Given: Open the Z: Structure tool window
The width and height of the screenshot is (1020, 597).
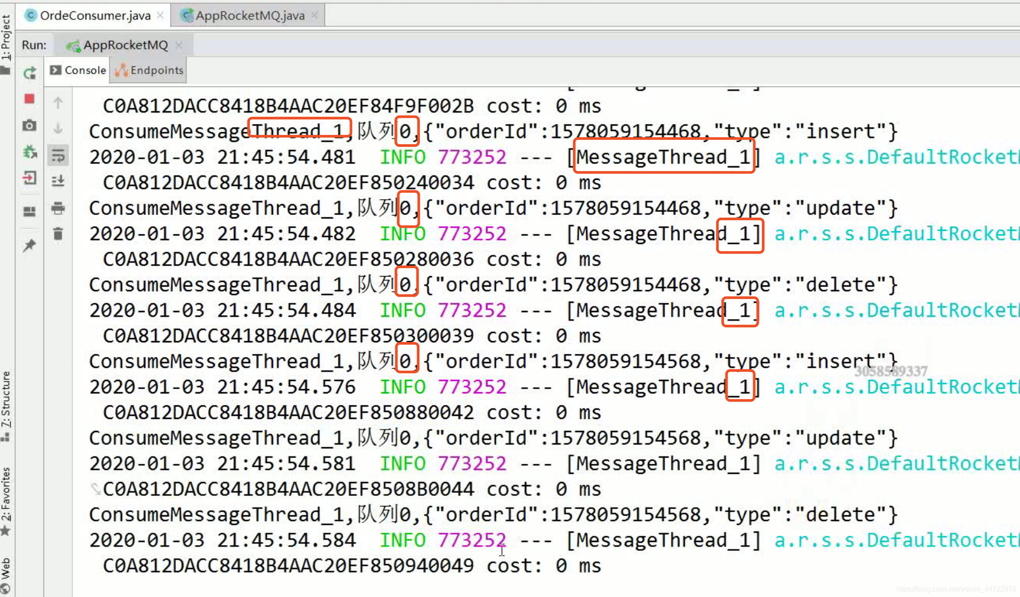Looking at the screenshot, I should tap(6, 398).
